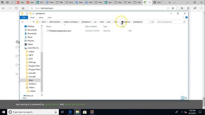Viewport: 205px width, 115px height.
Task: Close the active start.spring.io browser tab
Action: [x=150, y=3]
